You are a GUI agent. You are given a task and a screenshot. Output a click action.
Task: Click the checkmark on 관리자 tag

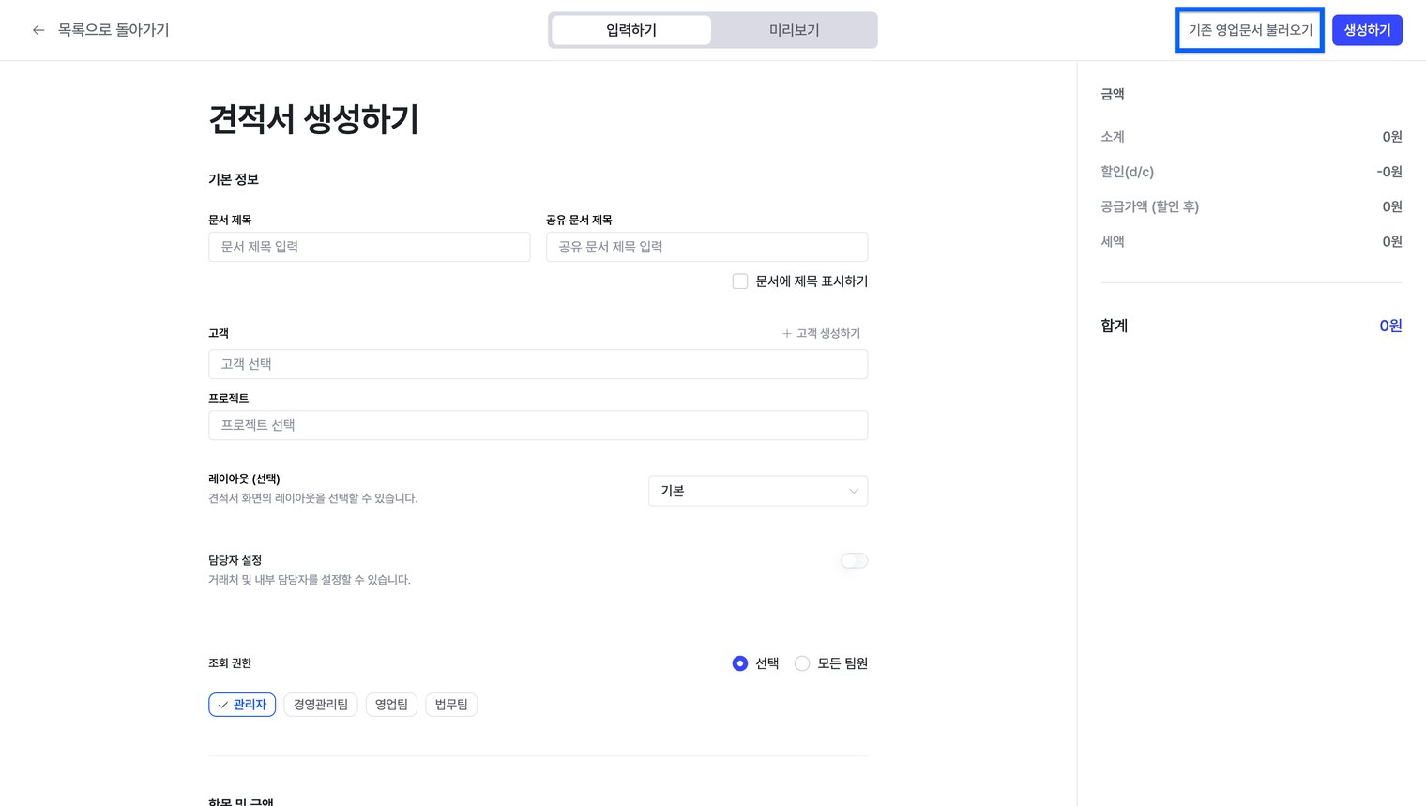[x=223, y=705]
